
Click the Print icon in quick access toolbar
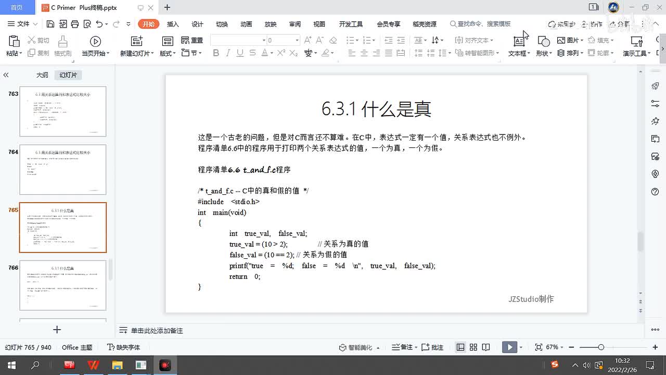coord(75,24)
